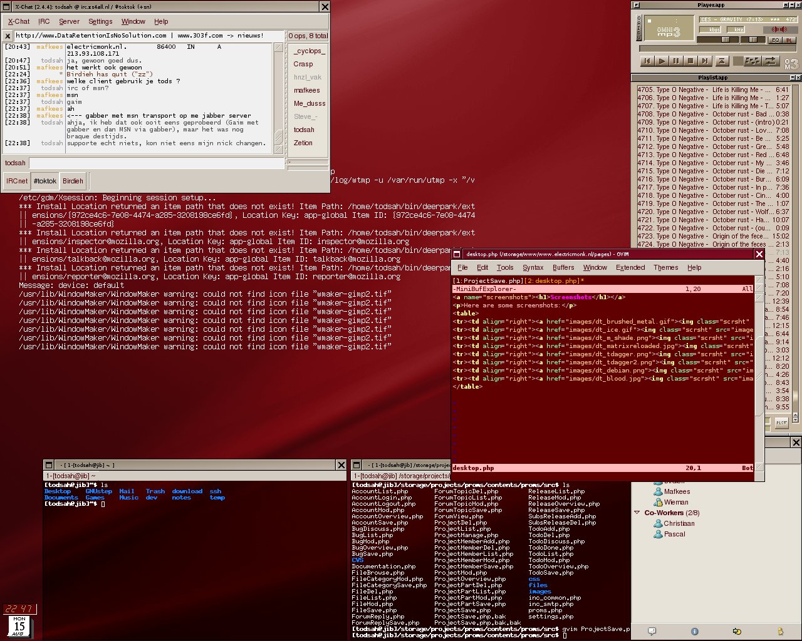Switch to the Birdieh query tab
The image size is (802, 641).
point(73,181)
